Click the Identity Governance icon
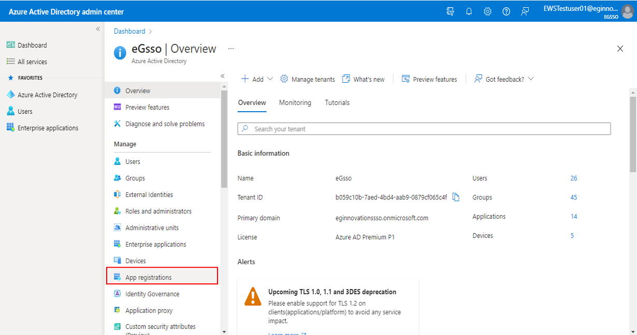 [117, 294]
